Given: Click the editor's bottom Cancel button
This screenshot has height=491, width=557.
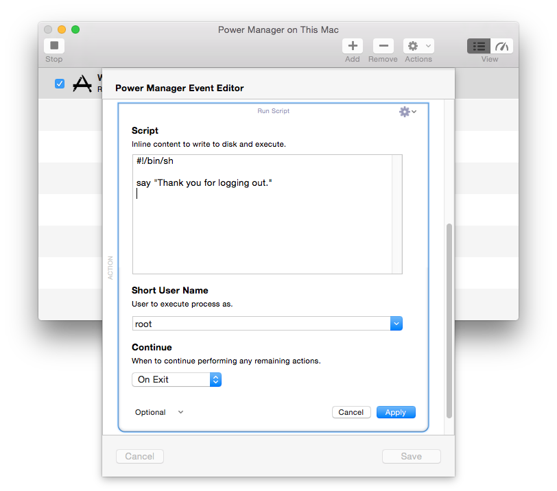Looking at the screenshot, I should pyautogui.click(x=140, y=456).
